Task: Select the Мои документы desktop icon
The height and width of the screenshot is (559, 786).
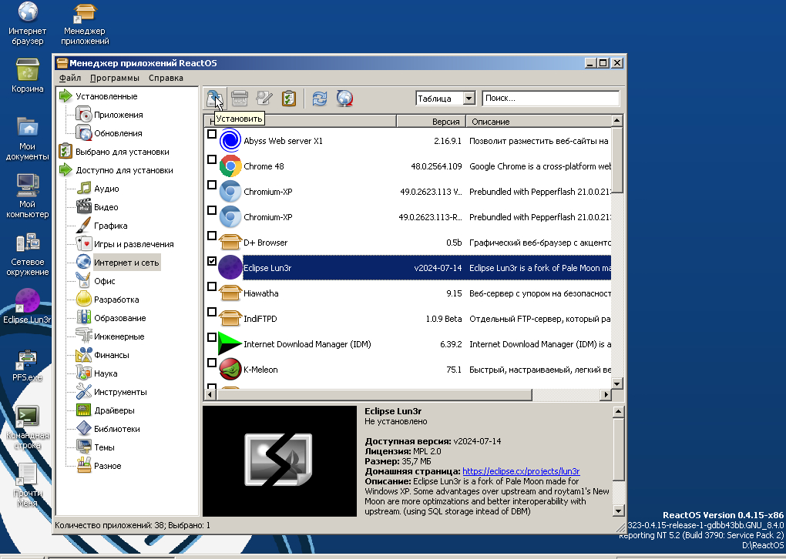Action: [28, 139]
